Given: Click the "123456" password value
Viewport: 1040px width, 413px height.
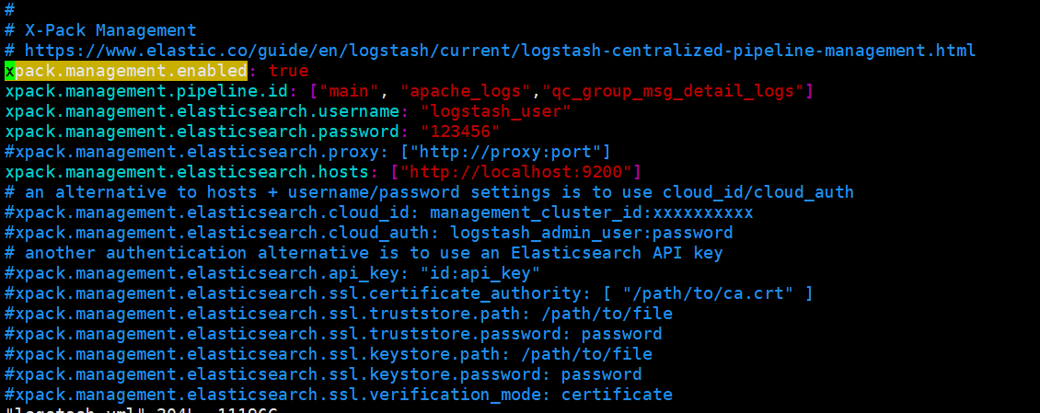Looking at the screenshot, I should tap(460, 132).
